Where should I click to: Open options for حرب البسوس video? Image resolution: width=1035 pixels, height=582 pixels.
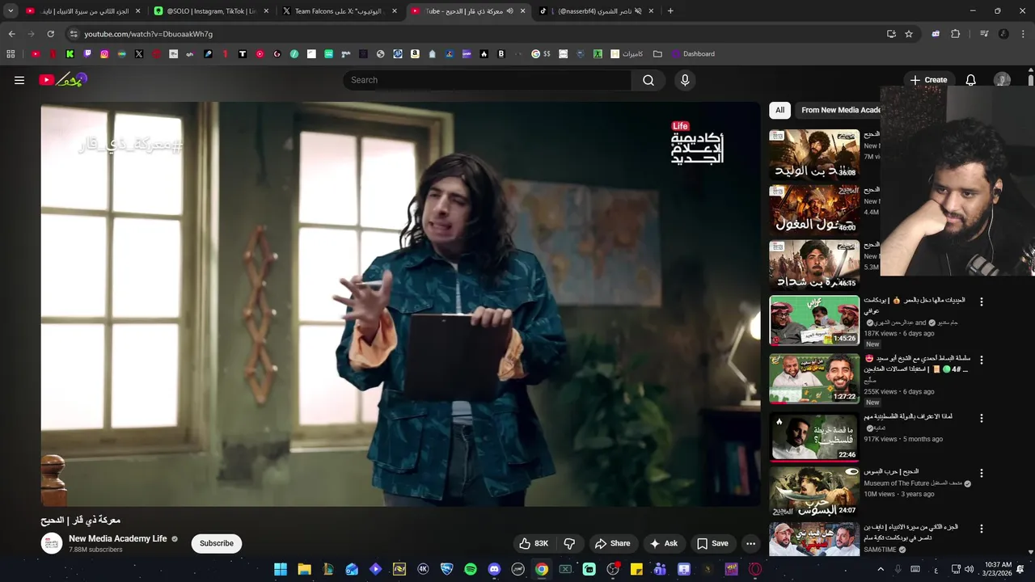(x=982, y=473)
